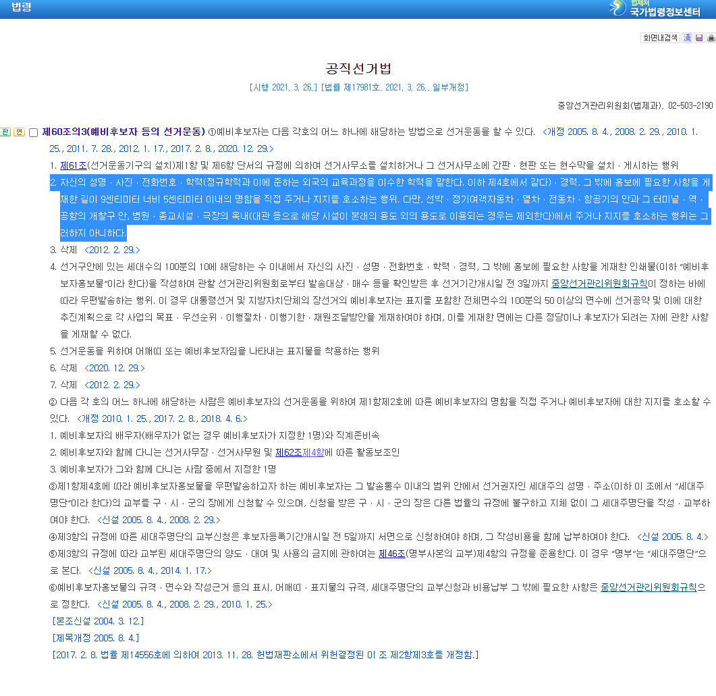
Task: Click enforcement date text '[시행 2021. 3. 26.]'
Action: (283, 87)
